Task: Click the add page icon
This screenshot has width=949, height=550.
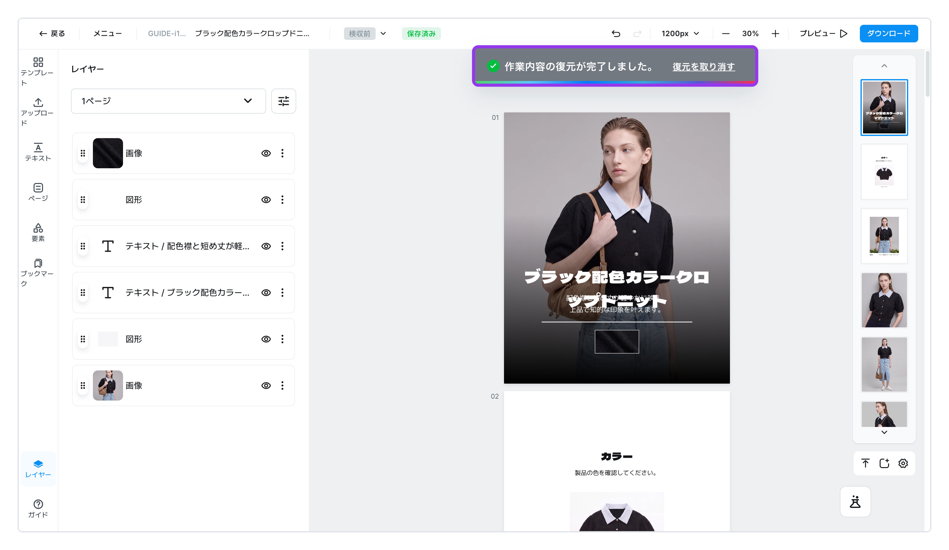Action: click(x=884, y=463)
